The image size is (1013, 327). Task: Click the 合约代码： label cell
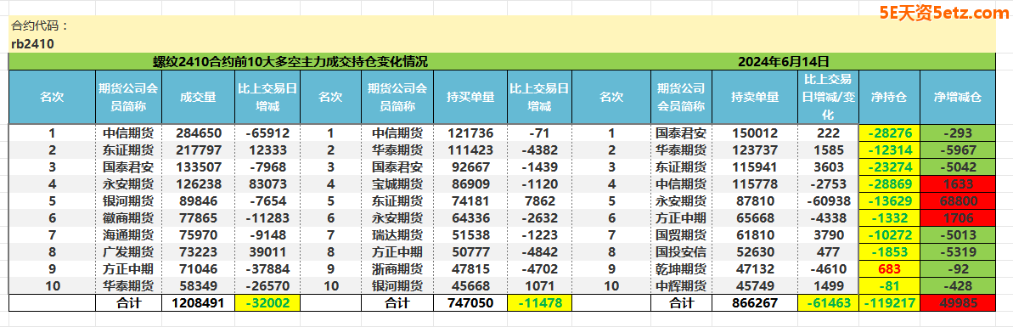pyautogui.click(x=39, y=26)
